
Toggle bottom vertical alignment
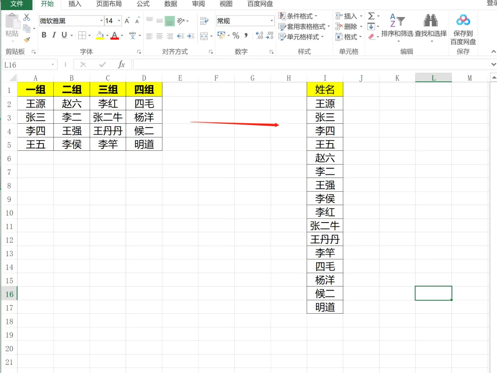(169, 21)
